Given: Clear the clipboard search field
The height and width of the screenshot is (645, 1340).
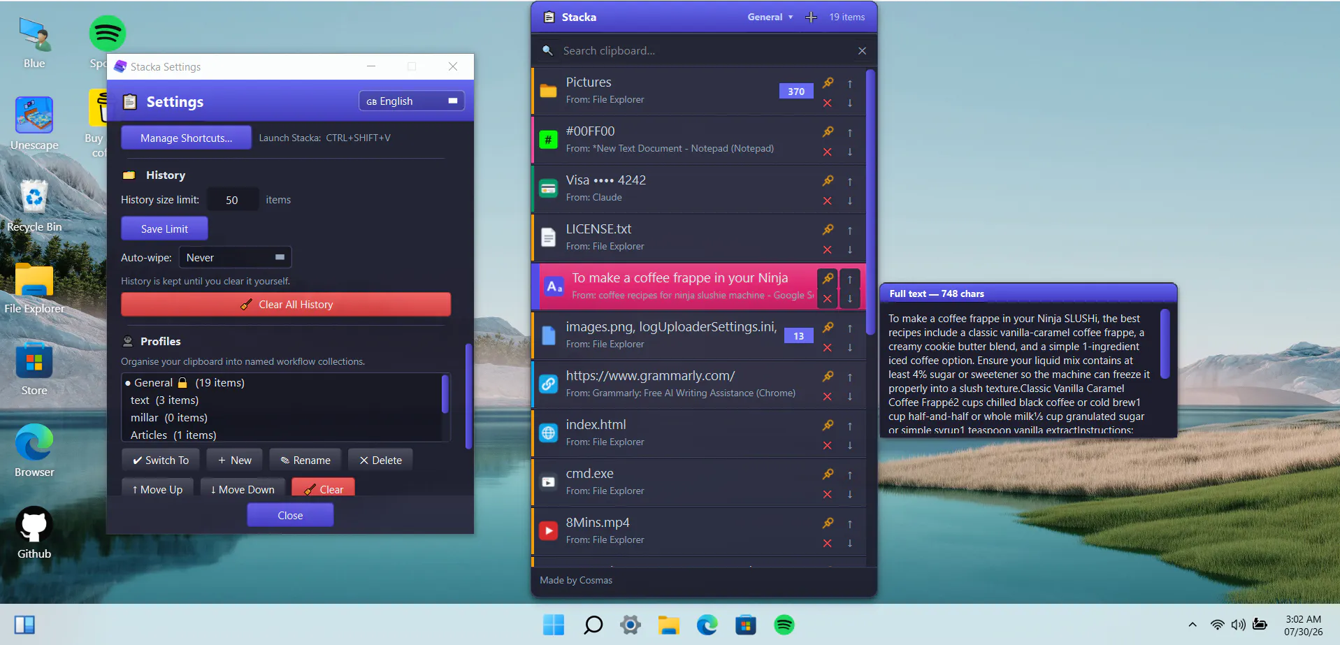Looking at the screenshot, I should (862, 51).
